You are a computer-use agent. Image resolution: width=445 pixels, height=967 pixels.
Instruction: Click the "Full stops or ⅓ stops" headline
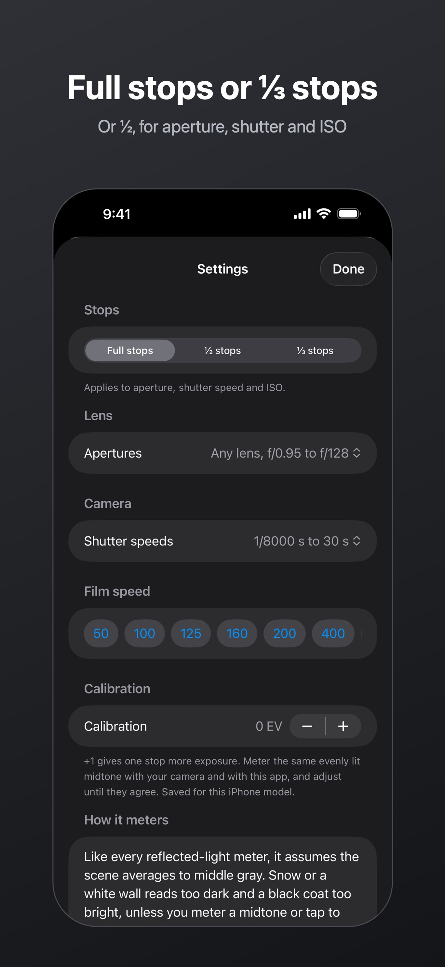pyautogui.click(x=223, y=88)
